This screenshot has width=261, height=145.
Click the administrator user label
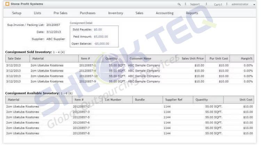pyautogui.click(x=240, y=4)
